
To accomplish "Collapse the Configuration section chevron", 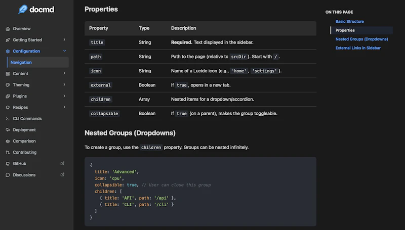I will tap(64, 51).
